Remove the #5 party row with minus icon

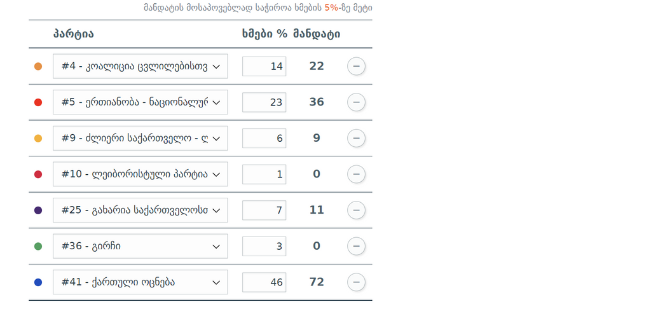(x=356, y=102)
